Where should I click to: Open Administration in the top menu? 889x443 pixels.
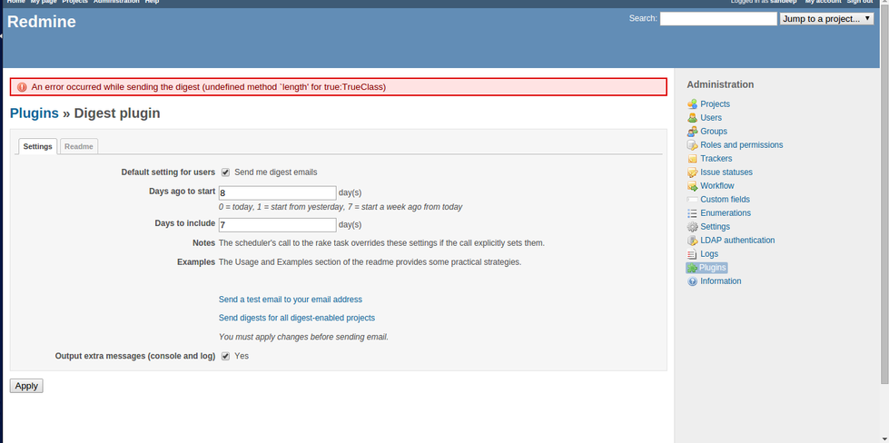click(x=116, y=2)
